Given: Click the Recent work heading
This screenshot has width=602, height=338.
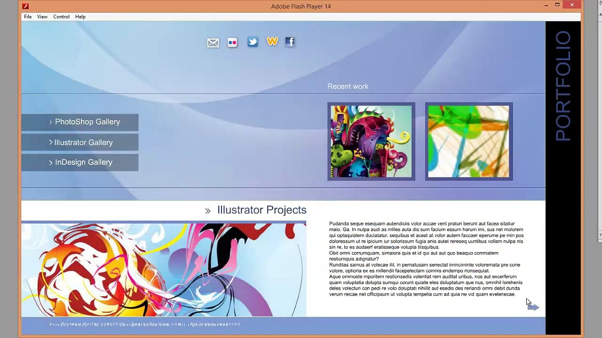Looking at the screenshot, I should coord(348,86).
